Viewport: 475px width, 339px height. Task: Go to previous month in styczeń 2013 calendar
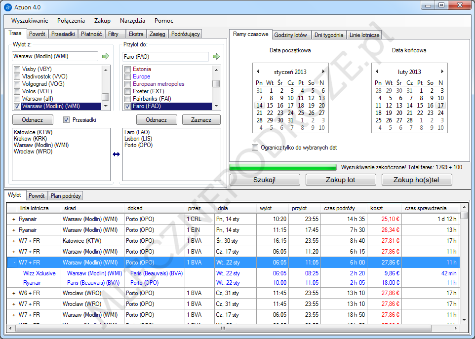(257, 72)
